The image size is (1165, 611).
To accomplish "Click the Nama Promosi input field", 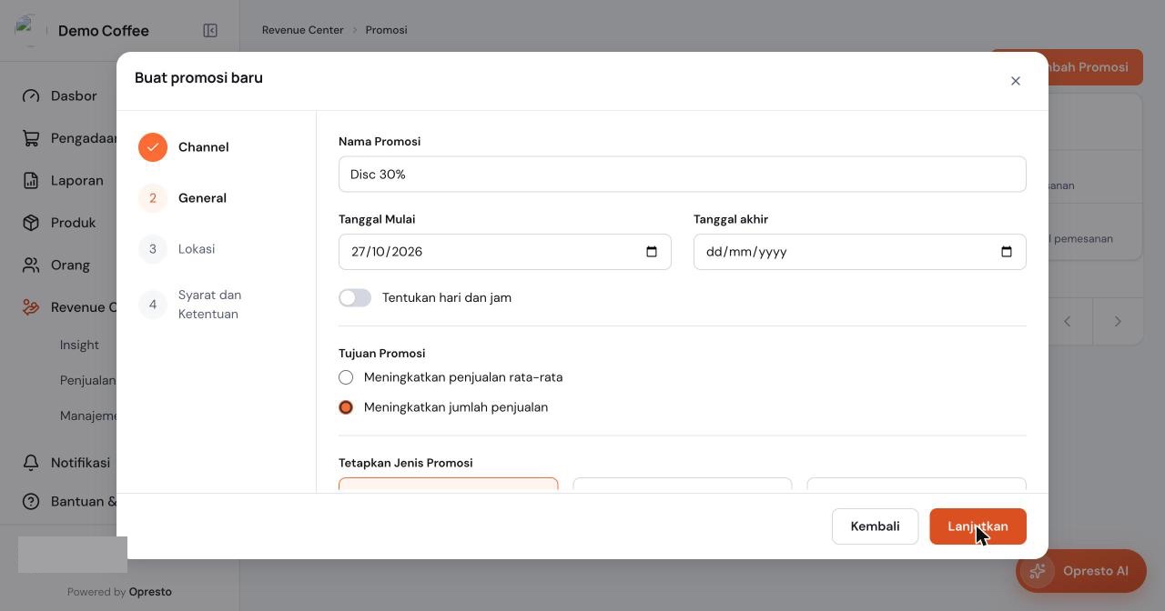I will click(x=683, y=175).
